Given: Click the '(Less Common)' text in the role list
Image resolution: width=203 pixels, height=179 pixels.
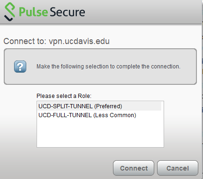Looking at the screenshot, I should coord(115,115).
